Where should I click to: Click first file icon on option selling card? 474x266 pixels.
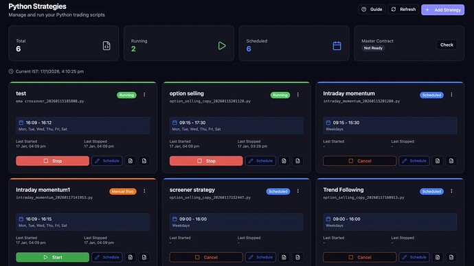click(x=284, y=160)
